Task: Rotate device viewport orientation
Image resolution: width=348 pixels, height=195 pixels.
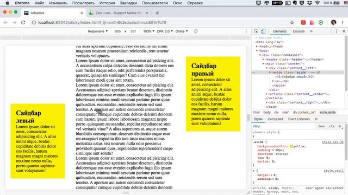Action: (x=196, y=31)
